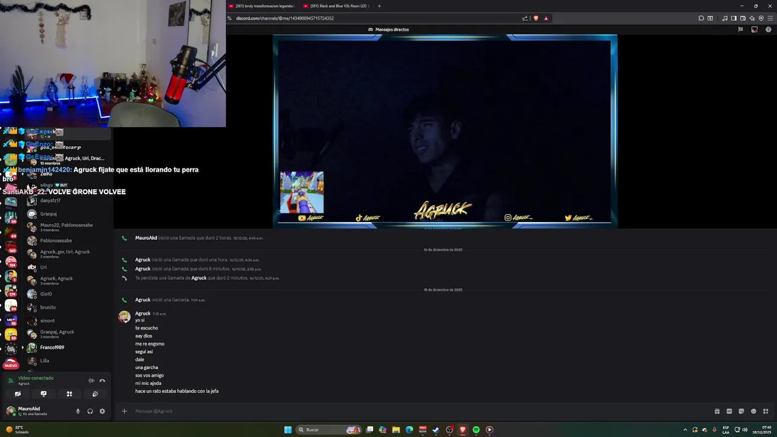Open Windows Start menu
Screen dimensions: 777x437
[x=288, y=430]
